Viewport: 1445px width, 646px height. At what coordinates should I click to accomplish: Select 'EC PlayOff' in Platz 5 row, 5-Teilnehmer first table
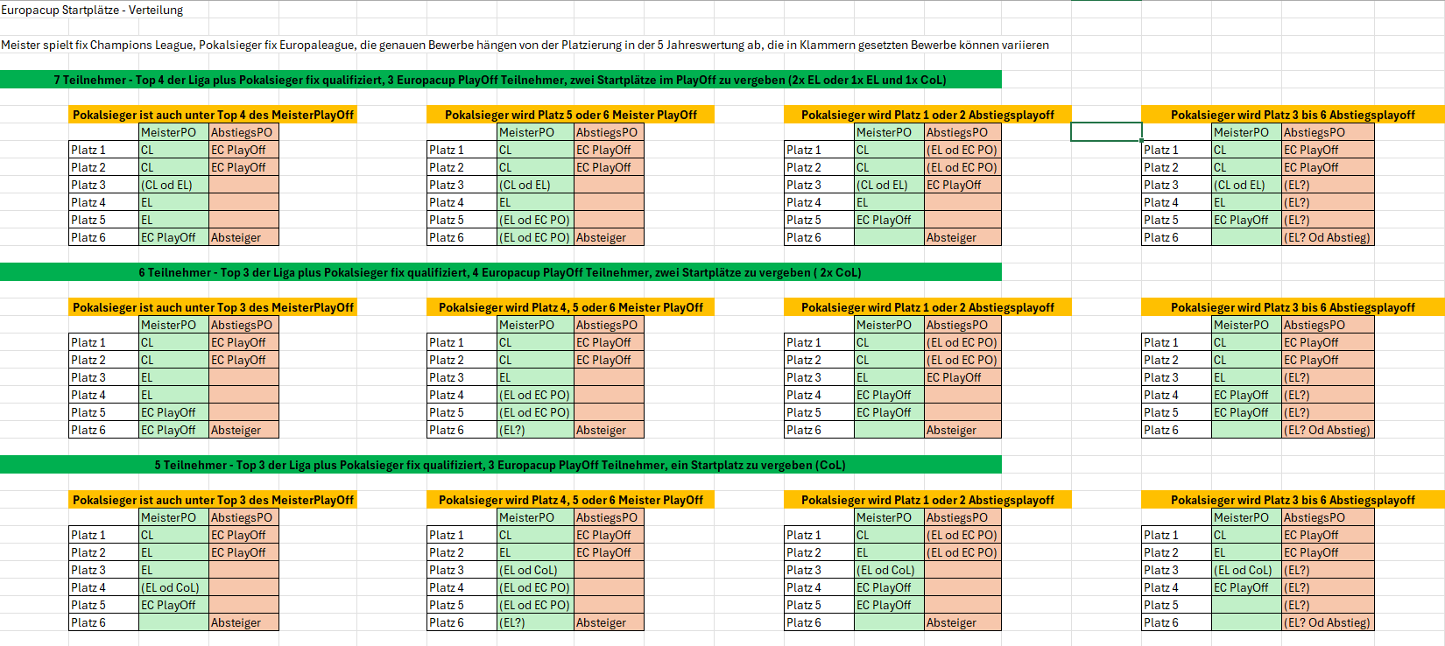[173, 605]
